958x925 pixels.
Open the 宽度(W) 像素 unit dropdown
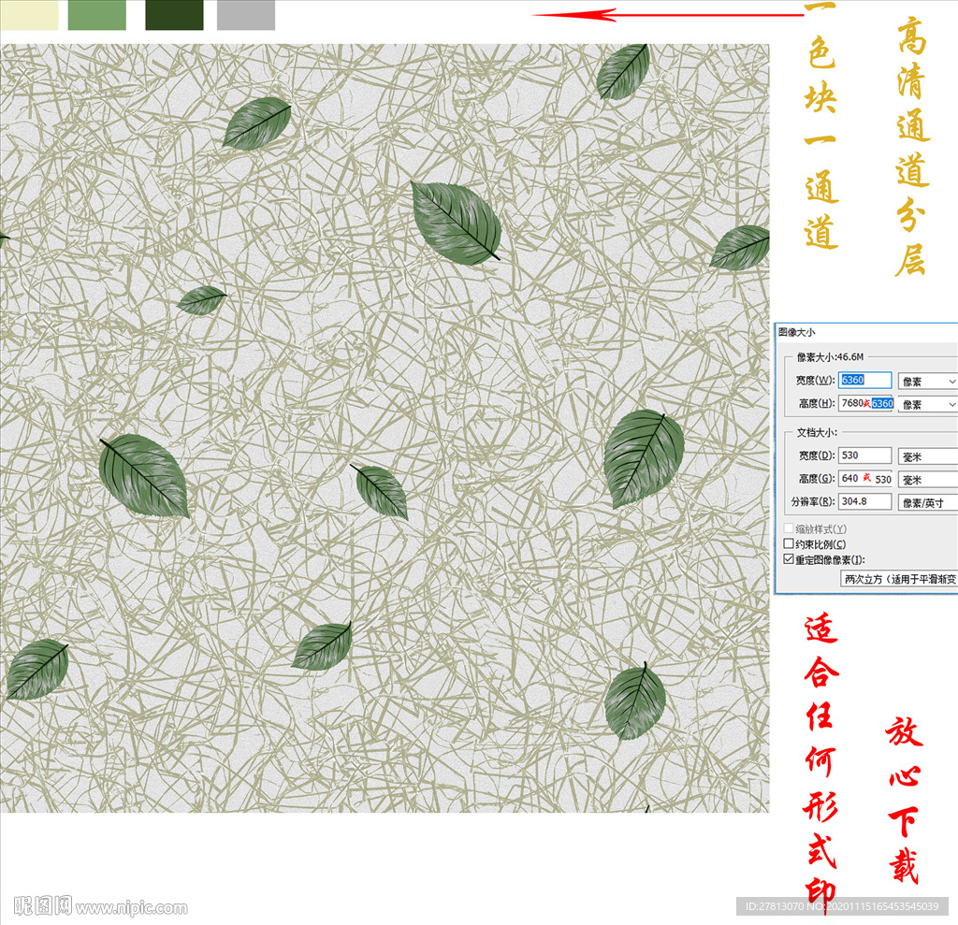(x=927, y=382)
